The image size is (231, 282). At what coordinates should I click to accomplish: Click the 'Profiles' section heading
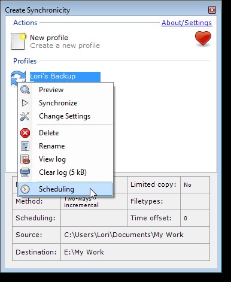[x=25, y=61]
